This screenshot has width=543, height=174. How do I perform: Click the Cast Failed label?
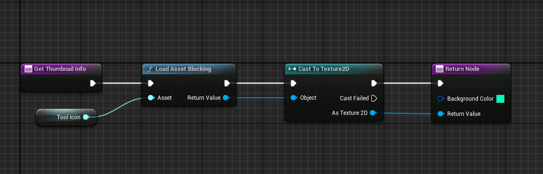click(354, 98)
